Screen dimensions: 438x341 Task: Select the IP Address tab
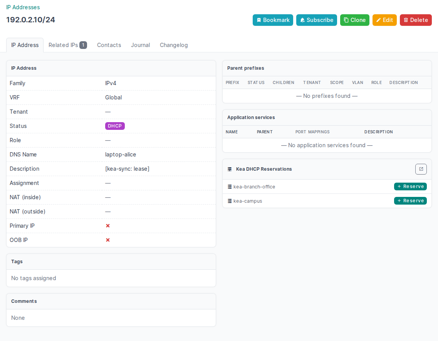(25, 45)
